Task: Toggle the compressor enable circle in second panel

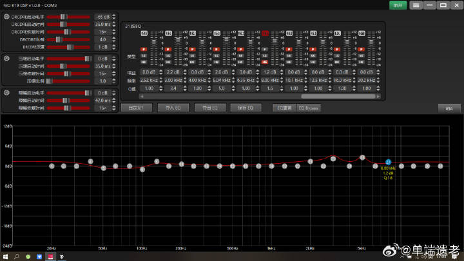Action: point(6,59)
